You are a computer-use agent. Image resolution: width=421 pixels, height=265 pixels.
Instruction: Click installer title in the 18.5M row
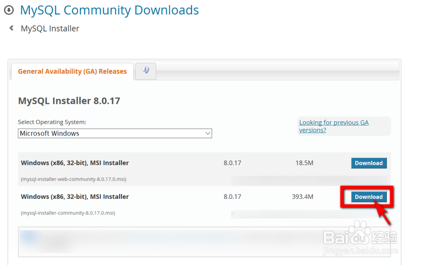click(x=75, y=163)
